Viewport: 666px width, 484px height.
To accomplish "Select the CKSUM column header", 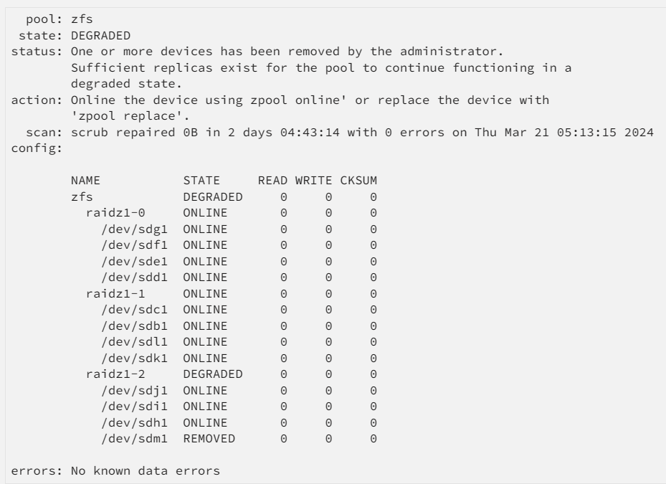I will point(358,181).
